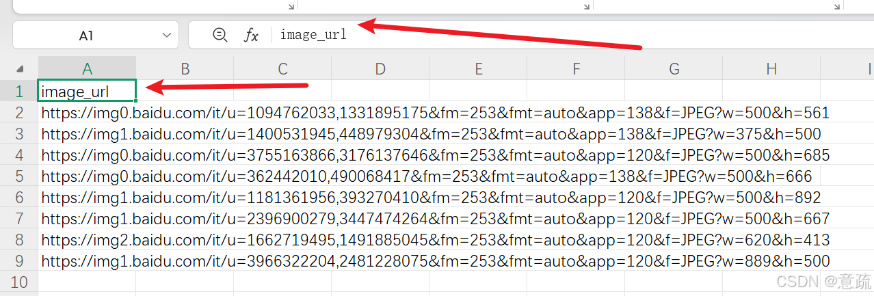Select column H header

coord(771,68)
